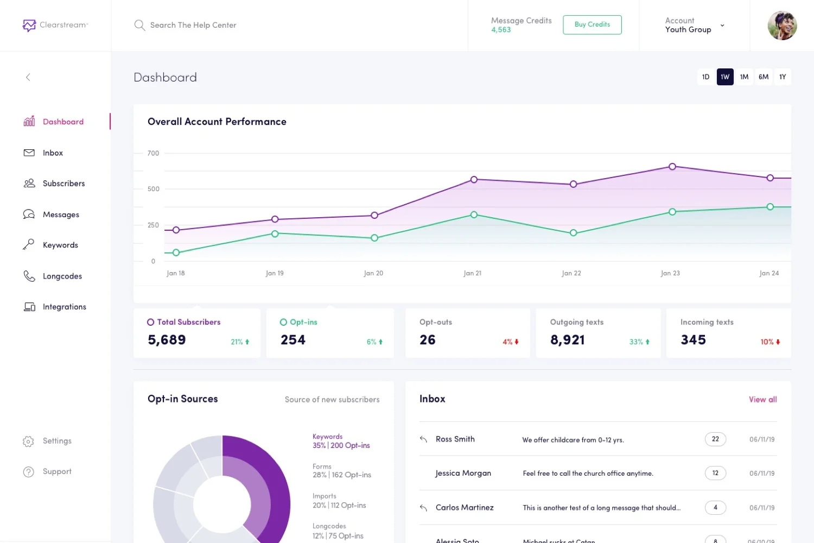Click the 22 message count badge
814x543 pixels.
pyautogui.click(x=715, y=439)
